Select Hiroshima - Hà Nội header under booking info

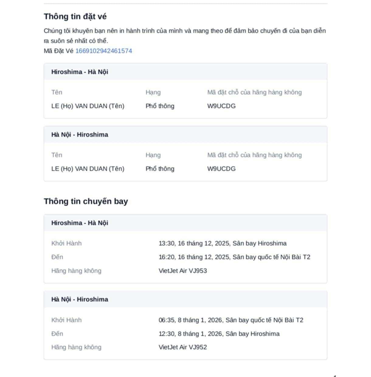click(x=80, y=72)
